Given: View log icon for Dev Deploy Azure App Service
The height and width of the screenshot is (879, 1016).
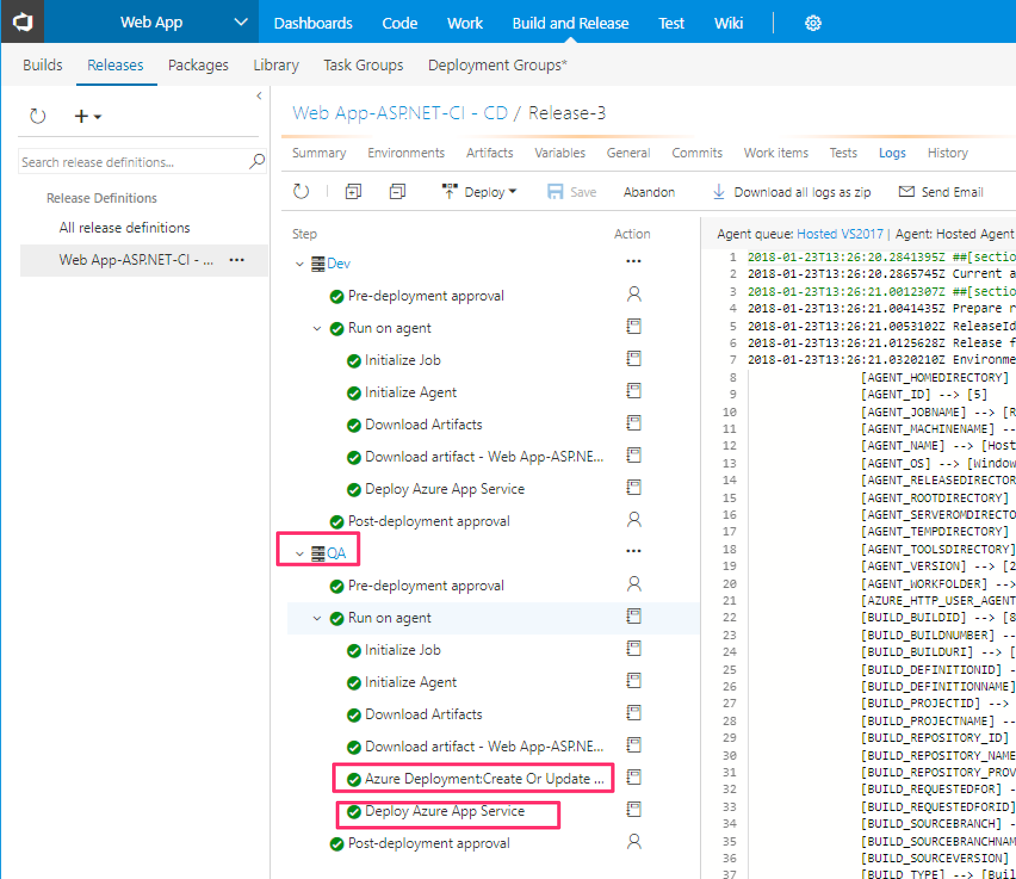Looking at the screenshot, I should coord(634,487).
